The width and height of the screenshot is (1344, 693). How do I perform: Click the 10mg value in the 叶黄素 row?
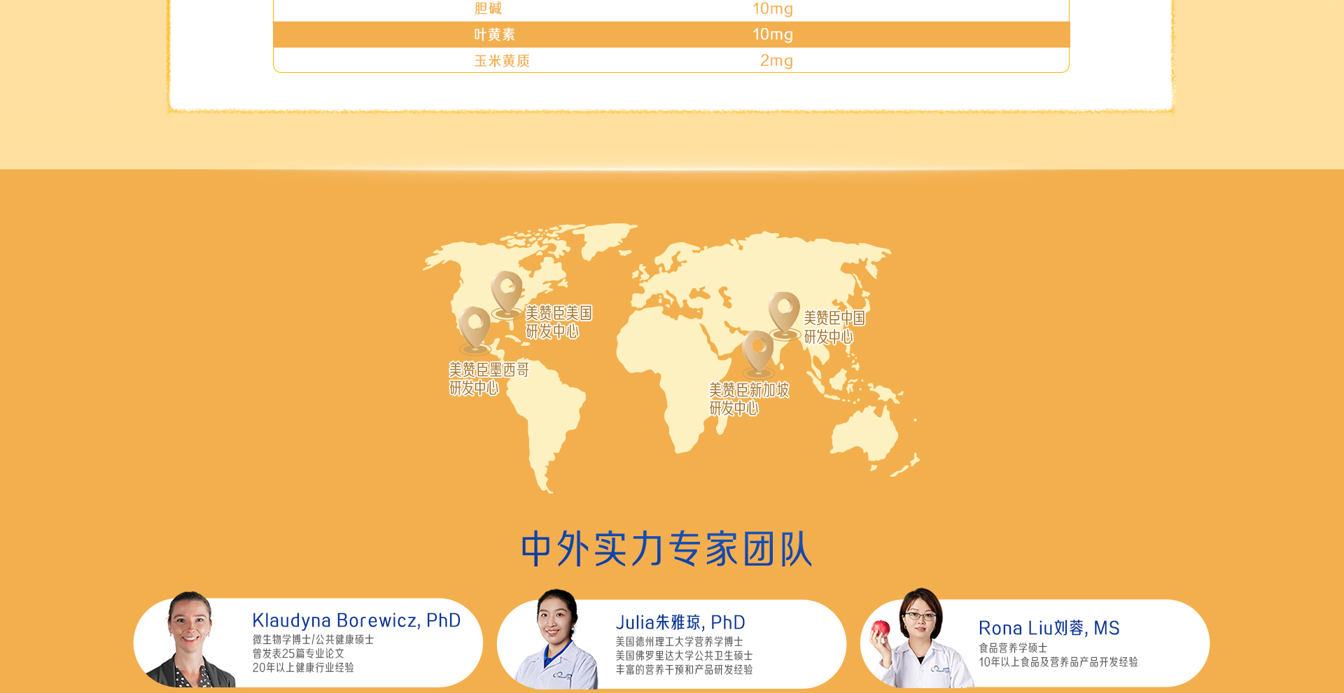click(x=773, y=34)
